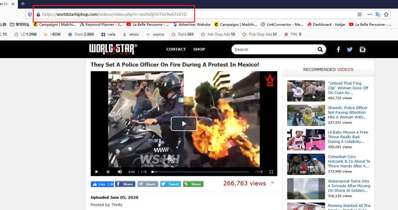Click the source toolbar item

tap(155, 34)
